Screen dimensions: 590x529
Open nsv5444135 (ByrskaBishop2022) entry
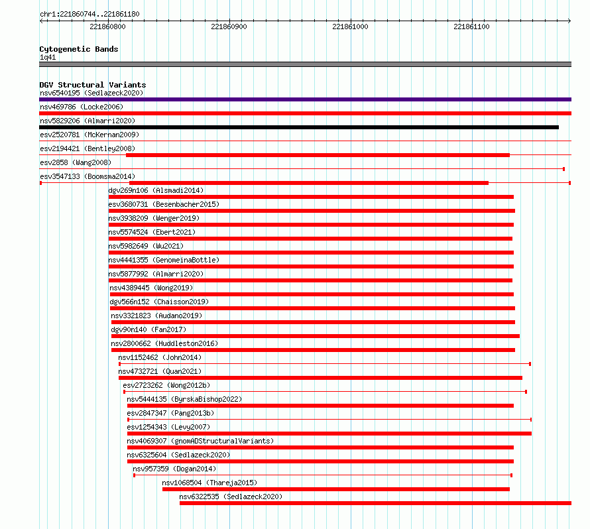tap(184, 399)
